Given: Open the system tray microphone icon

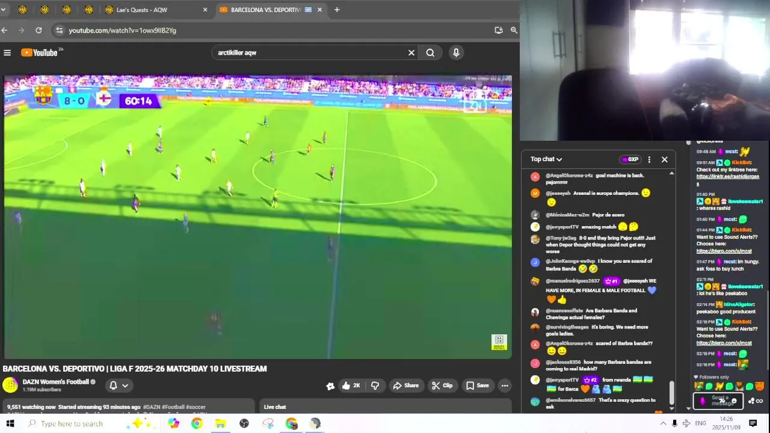Looking at the screenshot, I should tap(674, 423).
